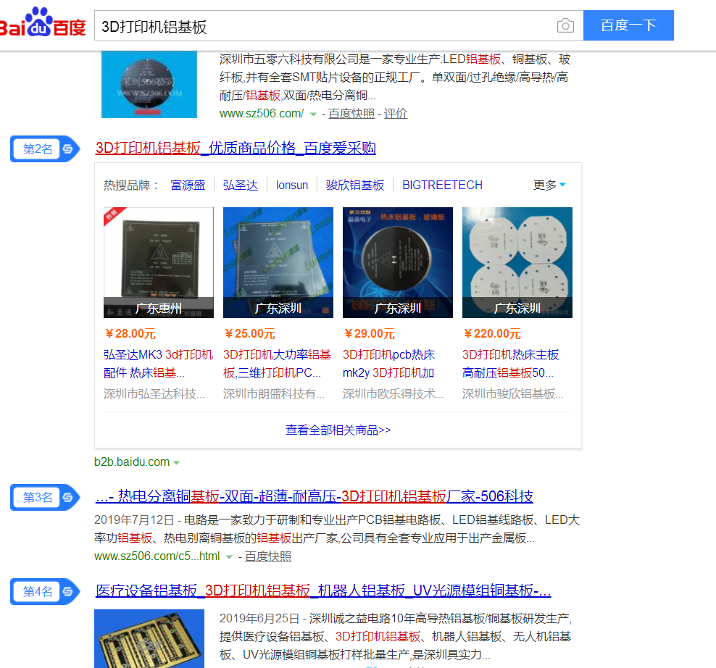Viewport: 716px width, 668px height.
Task: Open 3D打印机铝基板_优质商品价格_百度爱采购 result
Action: [x=236, y=148]
